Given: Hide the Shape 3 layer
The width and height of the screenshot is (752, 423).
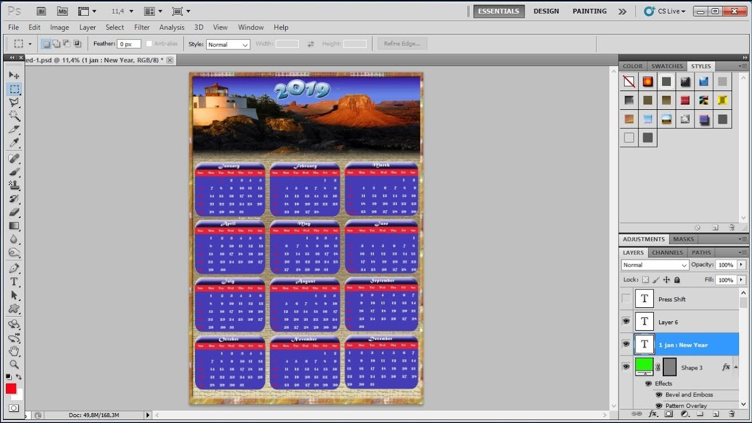Looking at the screenshot, I should pos(626,367).
